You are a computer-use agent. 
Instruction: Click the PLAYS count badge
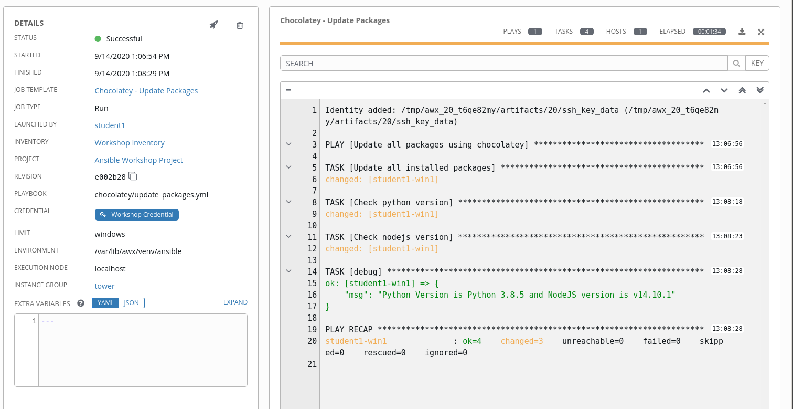[535, 32]
